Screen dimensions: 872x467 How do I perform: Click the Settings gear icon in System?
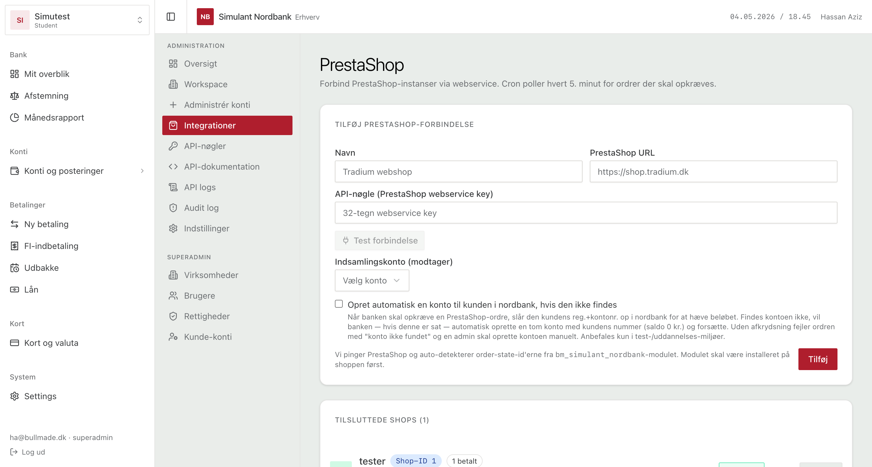click(x=14, y=396)
